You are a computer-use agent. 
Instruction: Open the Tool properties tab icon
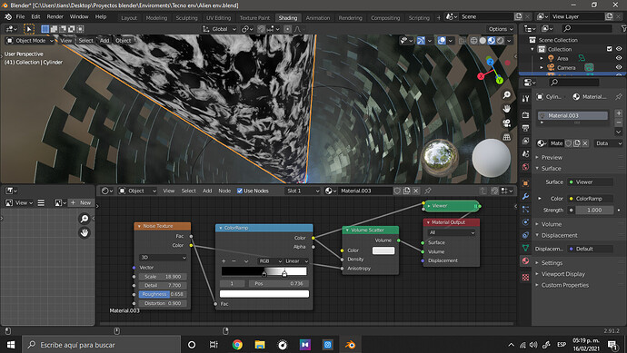pos(525,98)
